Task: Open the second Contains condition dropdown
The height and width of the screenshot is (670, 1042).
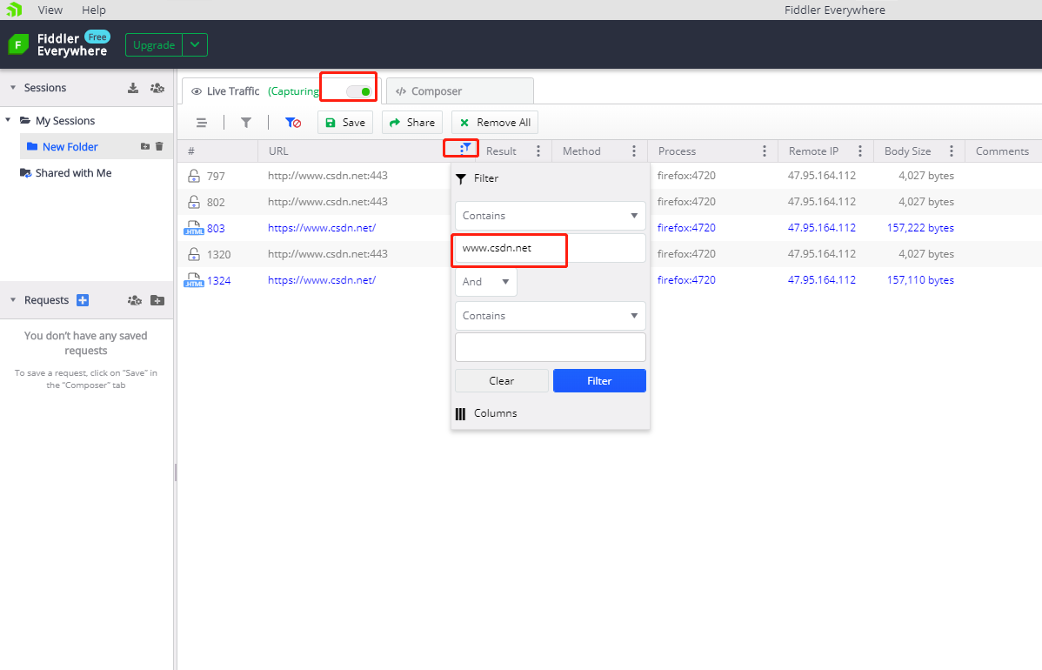Action: (x=551, y=316)
